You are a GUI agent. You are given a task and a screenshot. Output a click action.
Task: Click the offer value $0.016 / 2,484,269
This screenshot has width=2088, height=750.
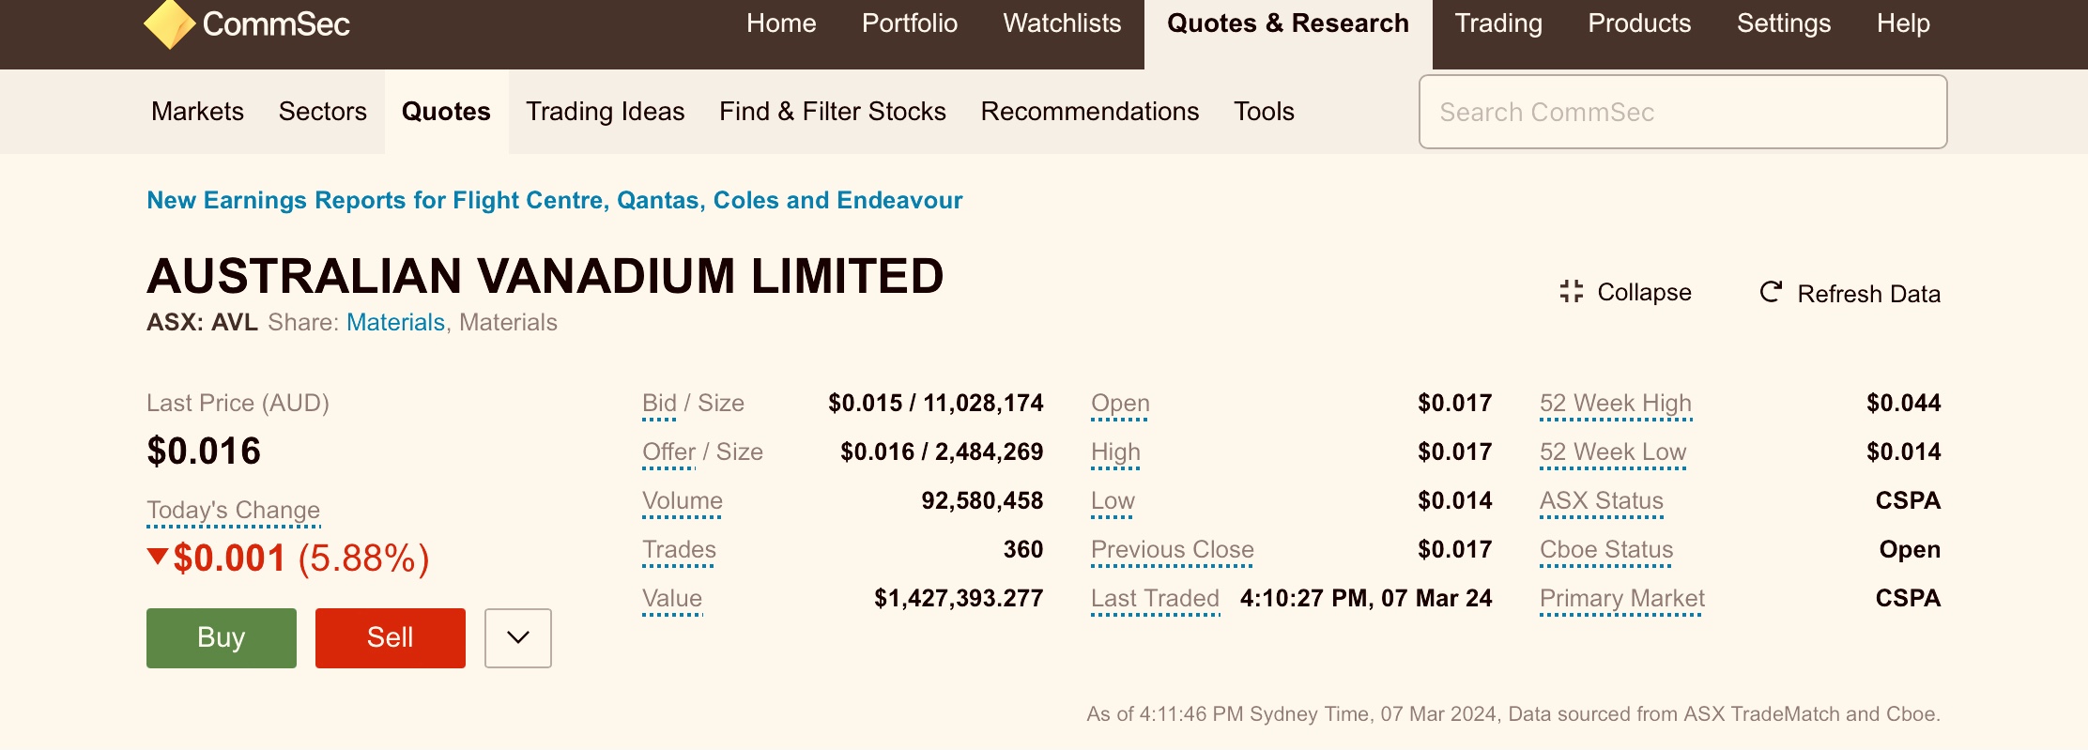pyautogui.click(x=942, y=452)
